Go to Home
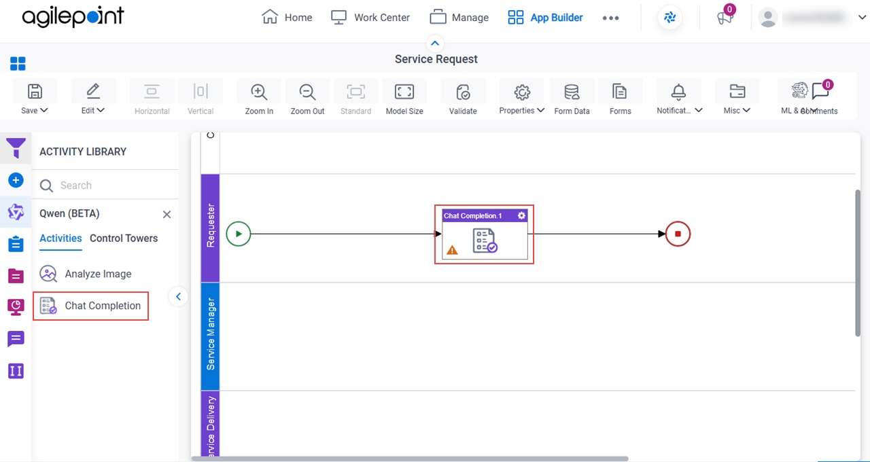Viewport: 870px width, 462px height. pos(287,18)
